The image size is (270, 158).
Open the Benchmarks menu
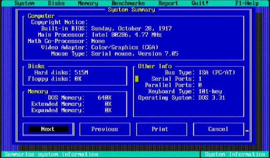[128, 3]
